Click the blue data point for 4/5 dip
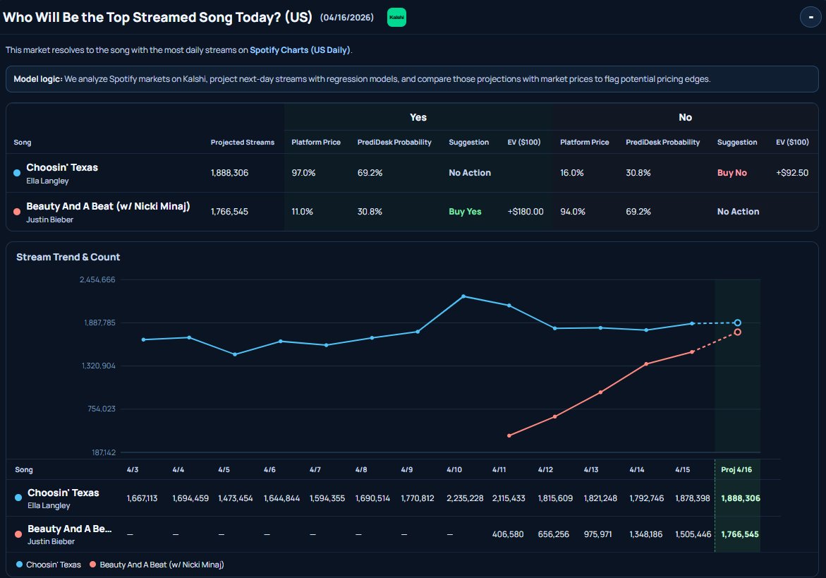This screenshot has width=826, height=578. [235, 354]
